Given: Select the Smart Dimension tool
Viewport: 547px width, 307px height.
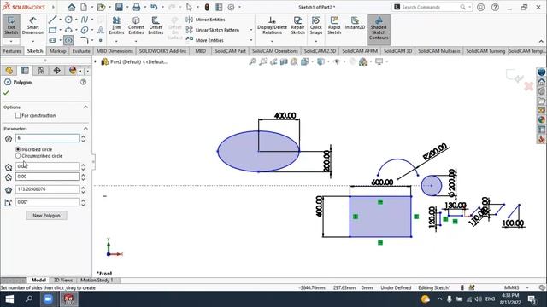Looking at the screenshot, I should coord(32,26).
